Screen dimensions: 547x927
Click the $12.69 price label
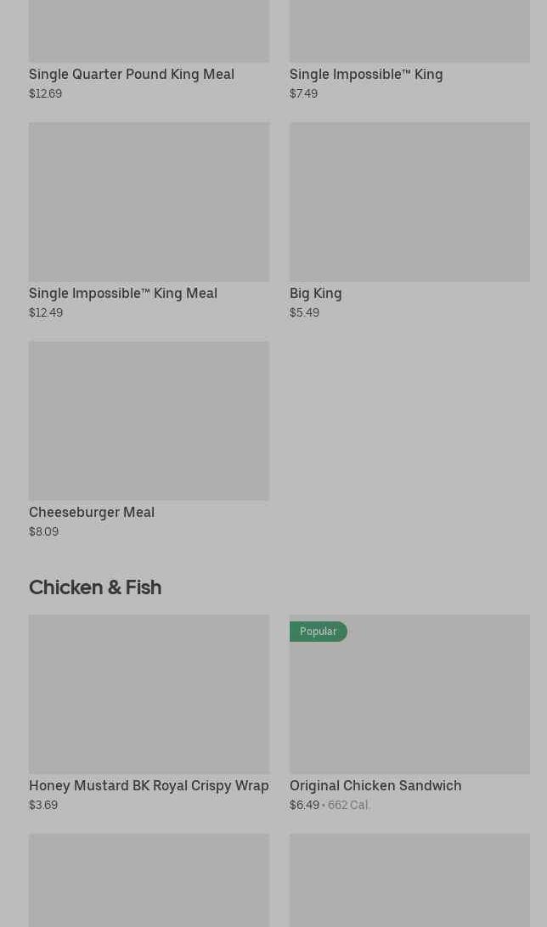tap(45, 93)
